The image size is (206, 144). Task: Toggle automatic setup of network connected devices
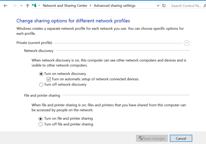tap(49, 79)
